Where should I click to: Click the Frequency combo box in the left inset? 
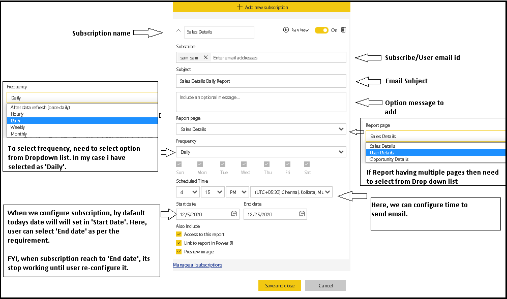click(82, 97)
